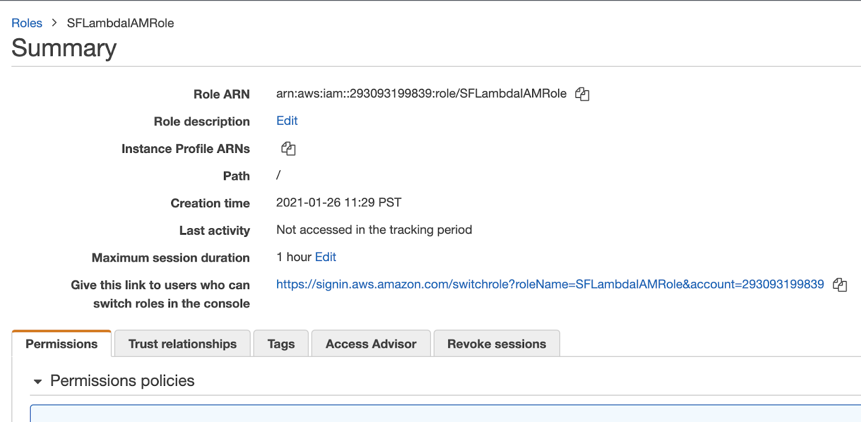Open the Permissions tab
Screen dimensions: 861x422
pyautogui.click(x=61, y=344)
